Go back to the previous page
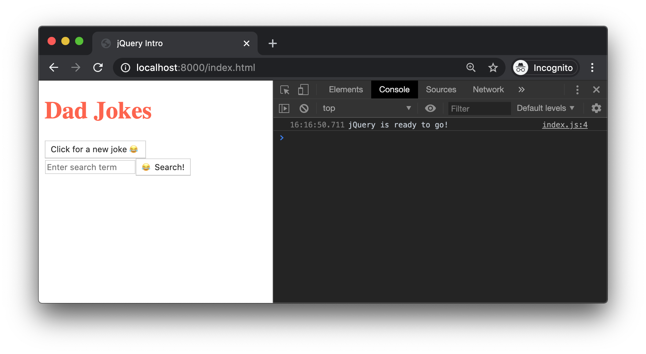 click(x=54, y=67)
